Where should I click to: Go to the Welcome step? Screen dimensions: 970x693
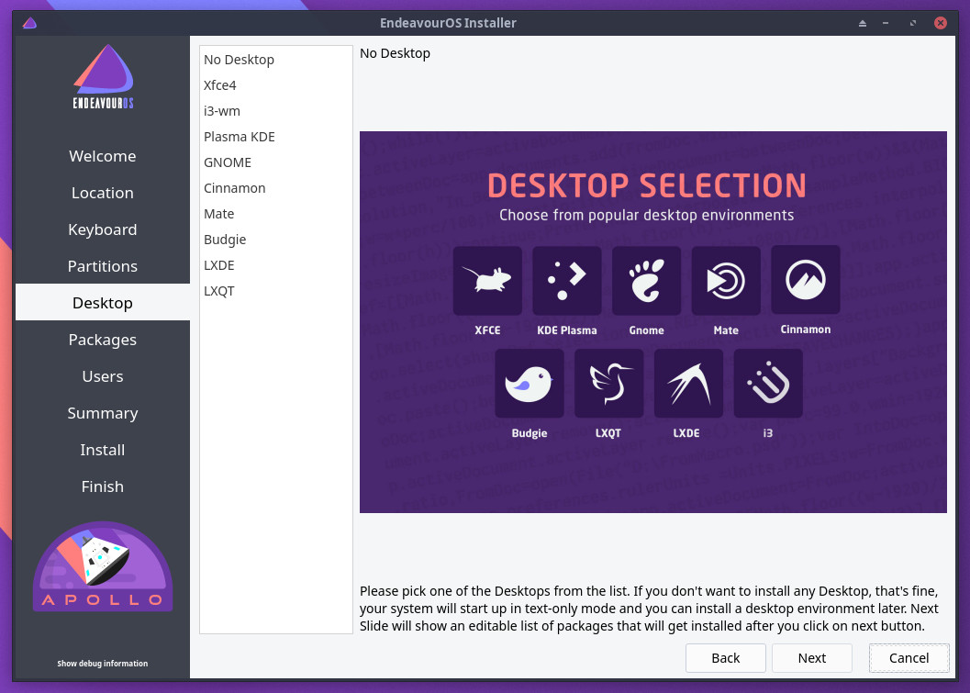pos(103,156)
